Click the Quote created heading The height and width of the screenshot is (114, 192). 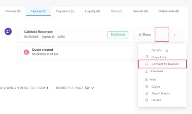tap(42, 50)
